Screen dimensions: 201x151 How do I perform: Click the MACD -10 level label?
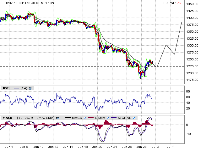click(x=188, y=134)
